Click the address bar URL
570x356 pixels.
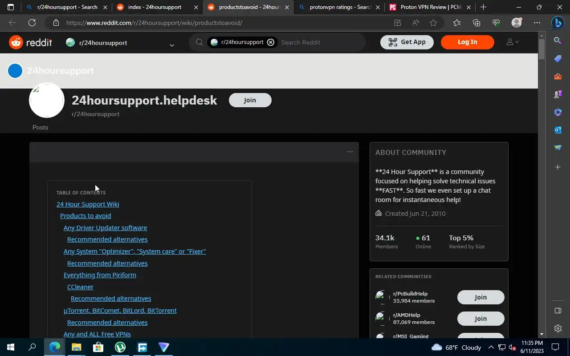pyautogui.click(x=154, y=23)
